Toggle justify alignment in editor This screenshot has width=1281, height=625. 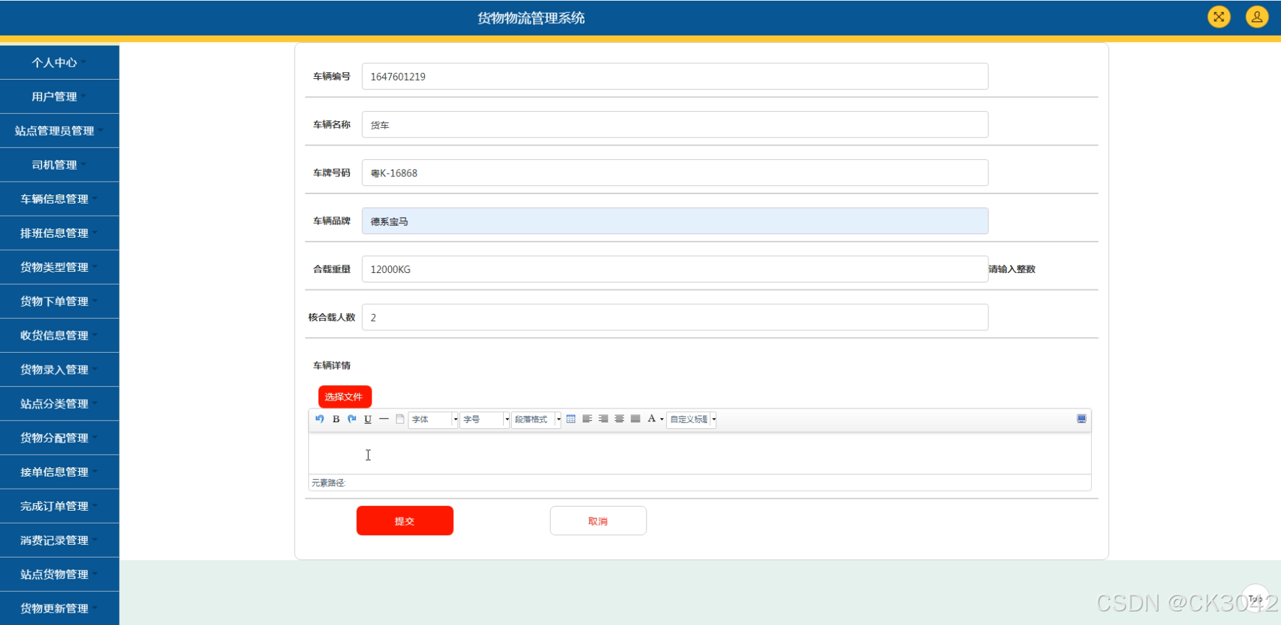click(635, 419)
